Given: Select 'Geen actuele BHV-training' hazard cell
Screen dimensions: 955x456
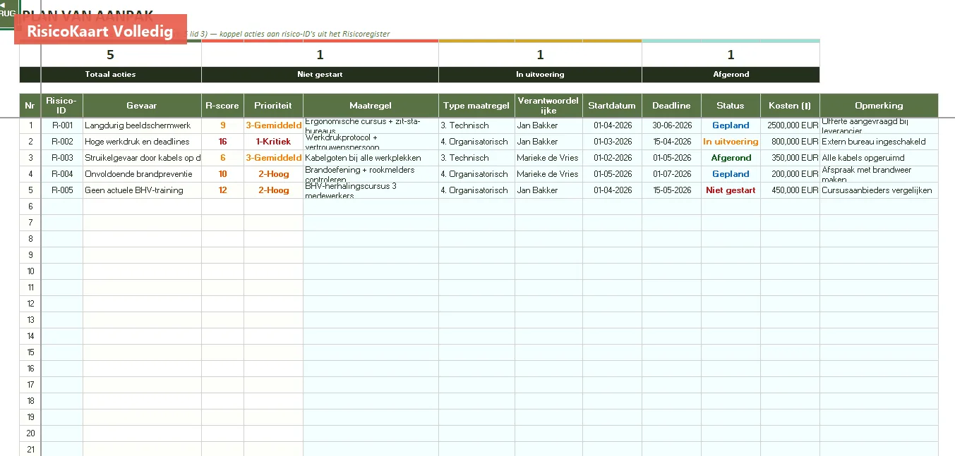Looking at the screenshot, I should click(x=142, y=190).
